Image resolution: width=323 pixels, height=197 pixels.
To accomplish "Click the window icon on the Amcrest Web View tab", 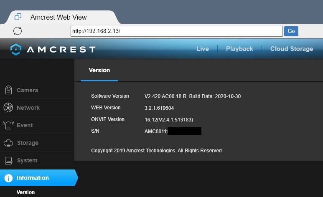I will [18, 17].
